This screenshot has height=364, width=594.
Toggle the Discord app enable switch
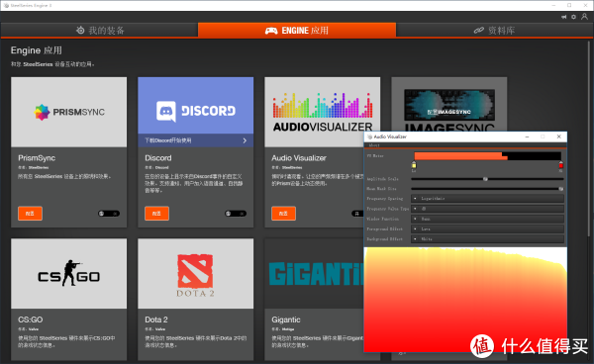coord(236,214)
